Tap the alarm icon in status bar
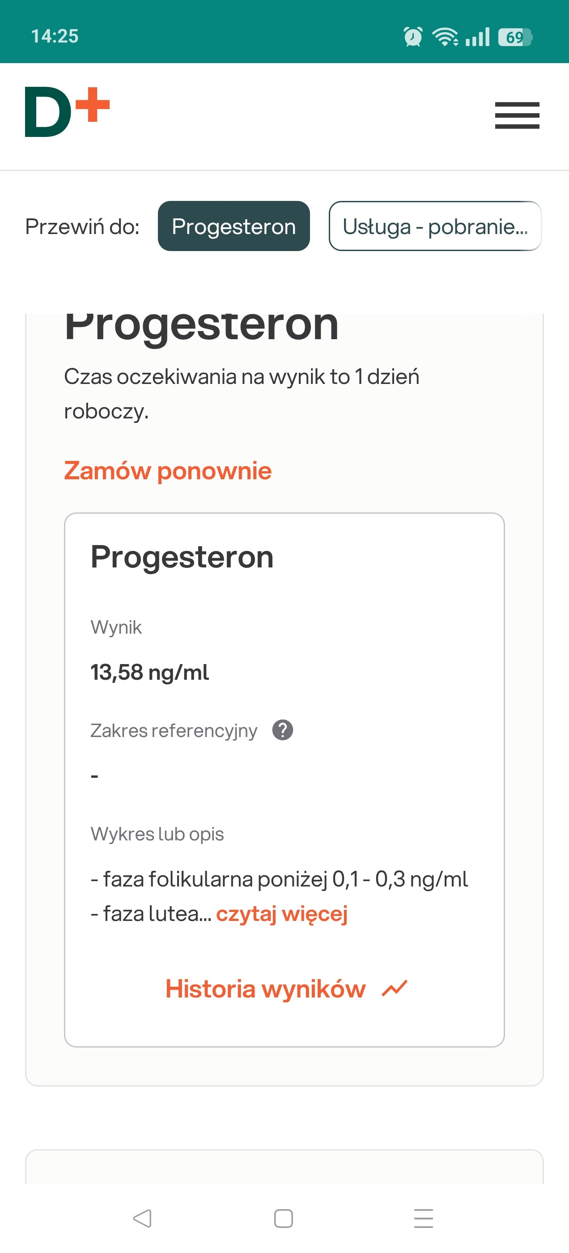Viewport: 569px width, 1253px height. (413, 37)
